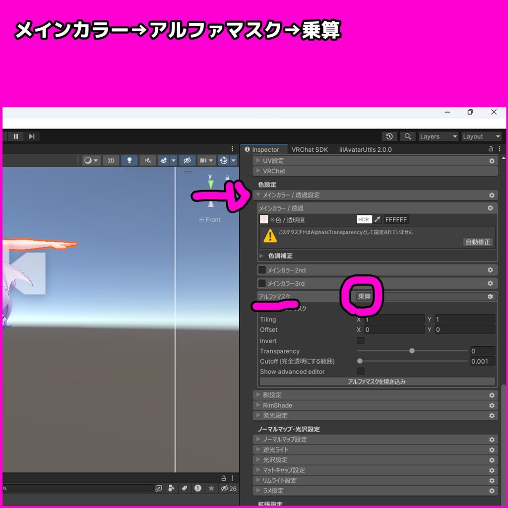This screenshot has width=508, height=508.
Task: Open the Layers dropdown
Action: point(439,136)
